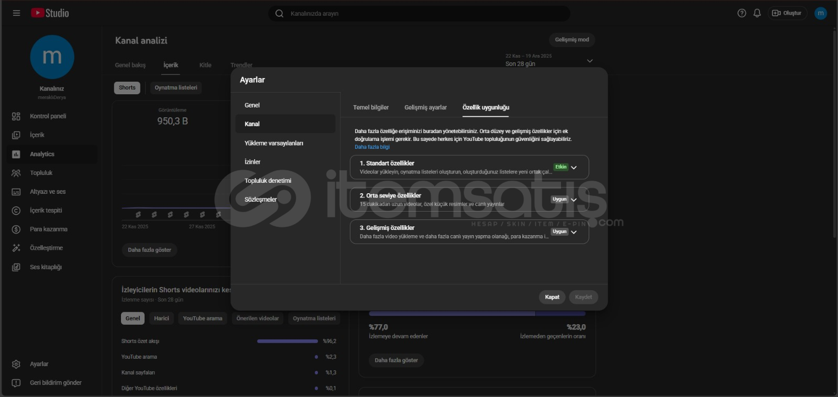
Task: Expand the Orta seviye özellikler section
Action: pyautogui.click(x=574, y=200)
